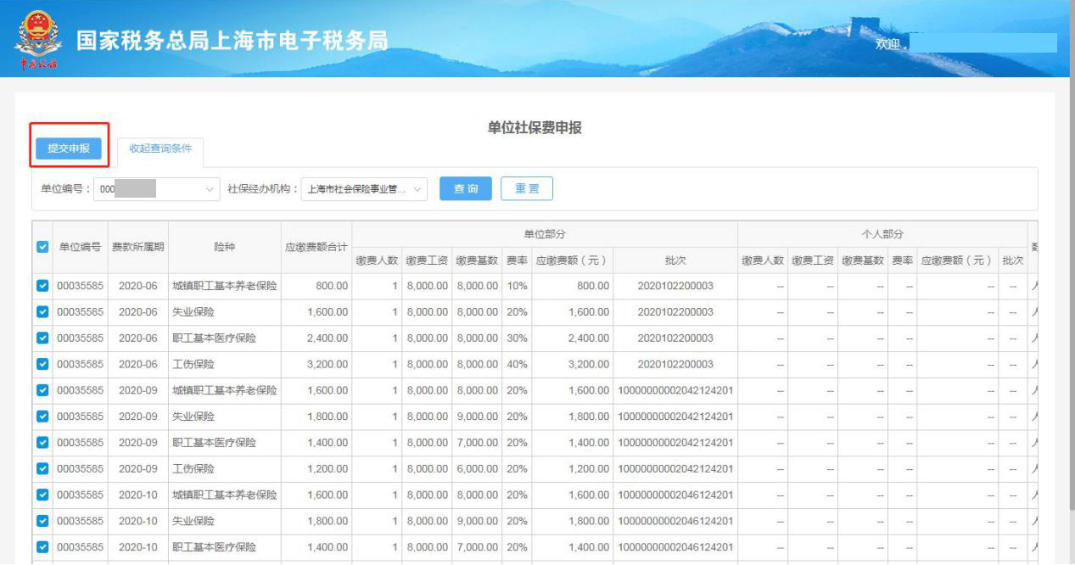
Task: Uncheck the 2020-06 失业保险 row checkbox
Action: (x=42, y=312)
